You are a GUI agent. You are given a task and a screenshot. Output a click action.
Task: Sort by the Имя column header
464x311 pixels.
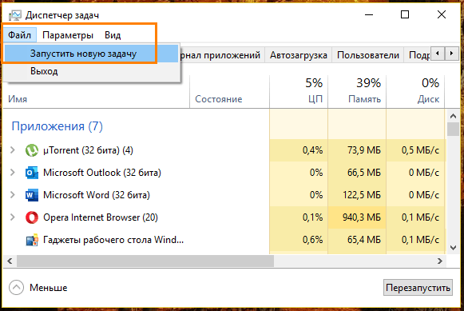96,92
